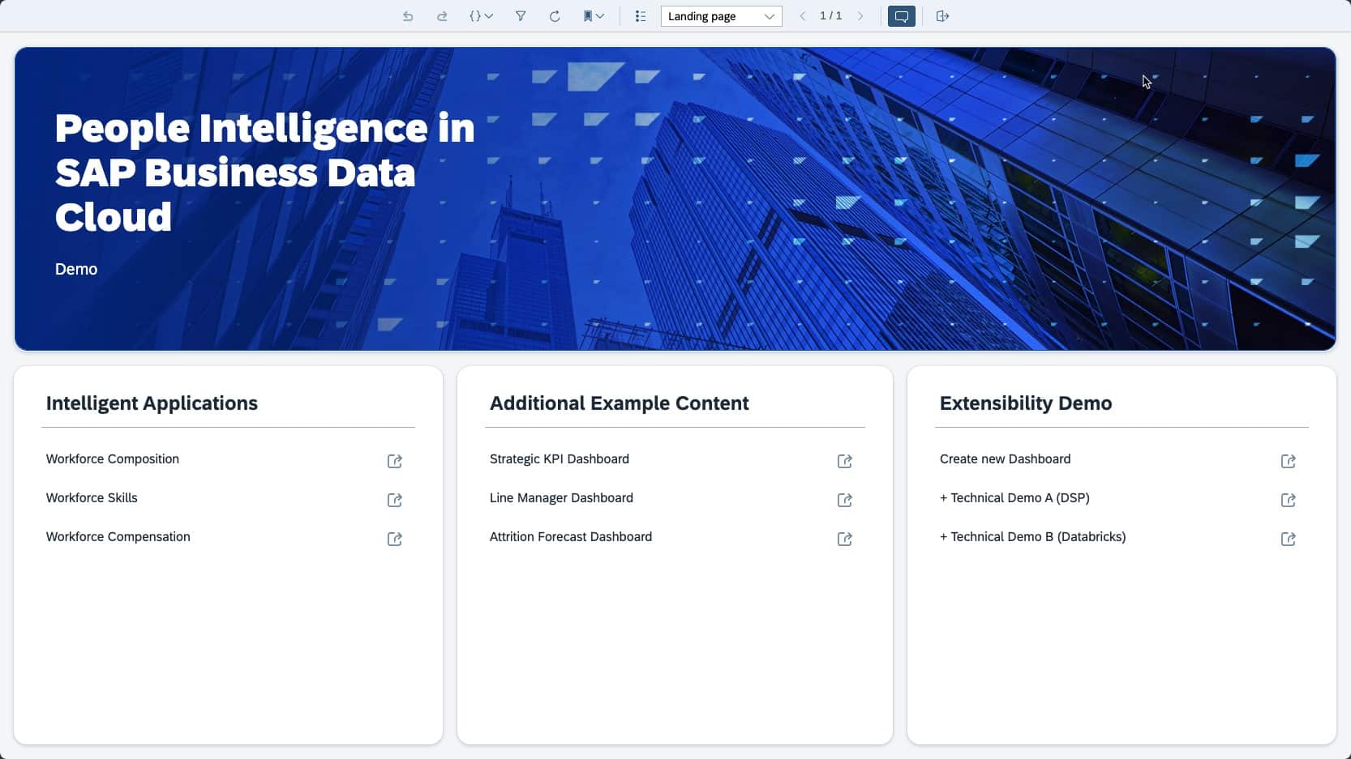The width and height of the screenshot is (1351, 759).
Task: Open the Attrition Forecast Dashboard link
Action: (x=571, y=537)
